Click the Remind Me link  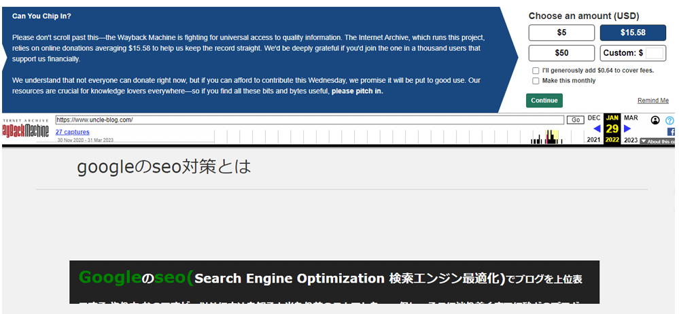[x=653, y=101]
